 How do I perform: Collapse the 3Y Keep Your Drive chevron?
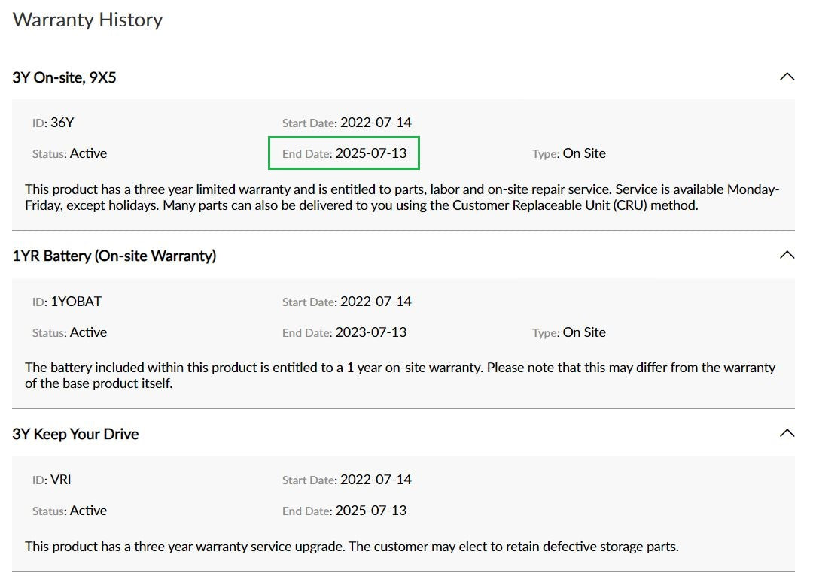point(787,434)
